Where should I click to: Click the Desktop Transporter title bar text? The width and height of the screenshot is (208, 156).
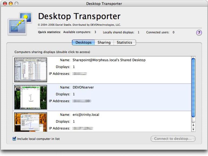pos(104,4)
